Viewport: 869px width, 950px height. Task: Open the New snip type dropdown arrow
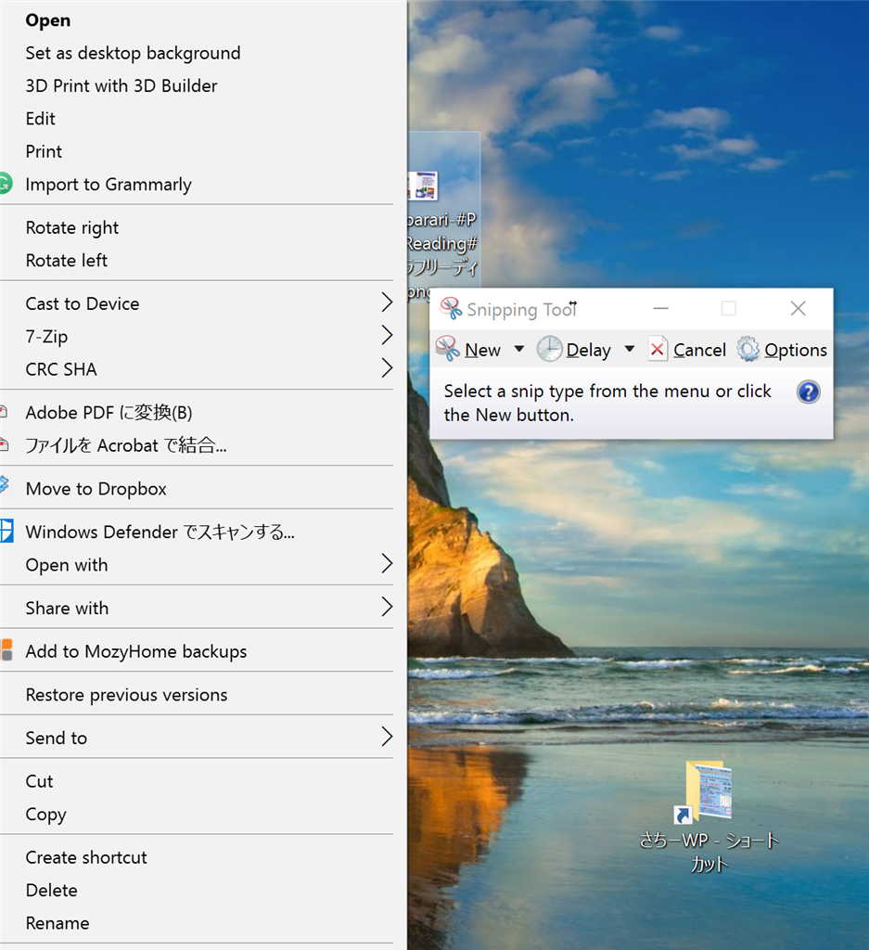(519, 349)
